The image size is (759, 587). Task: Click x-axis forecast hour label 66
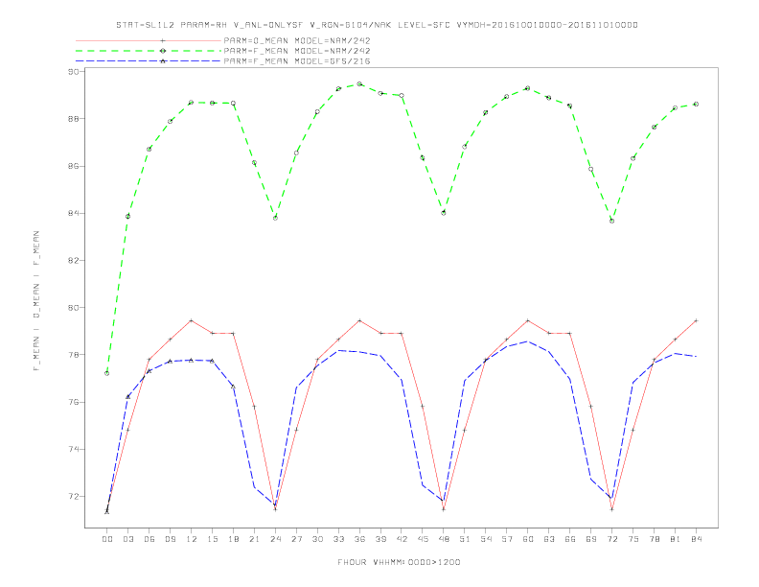coord(570,539)
